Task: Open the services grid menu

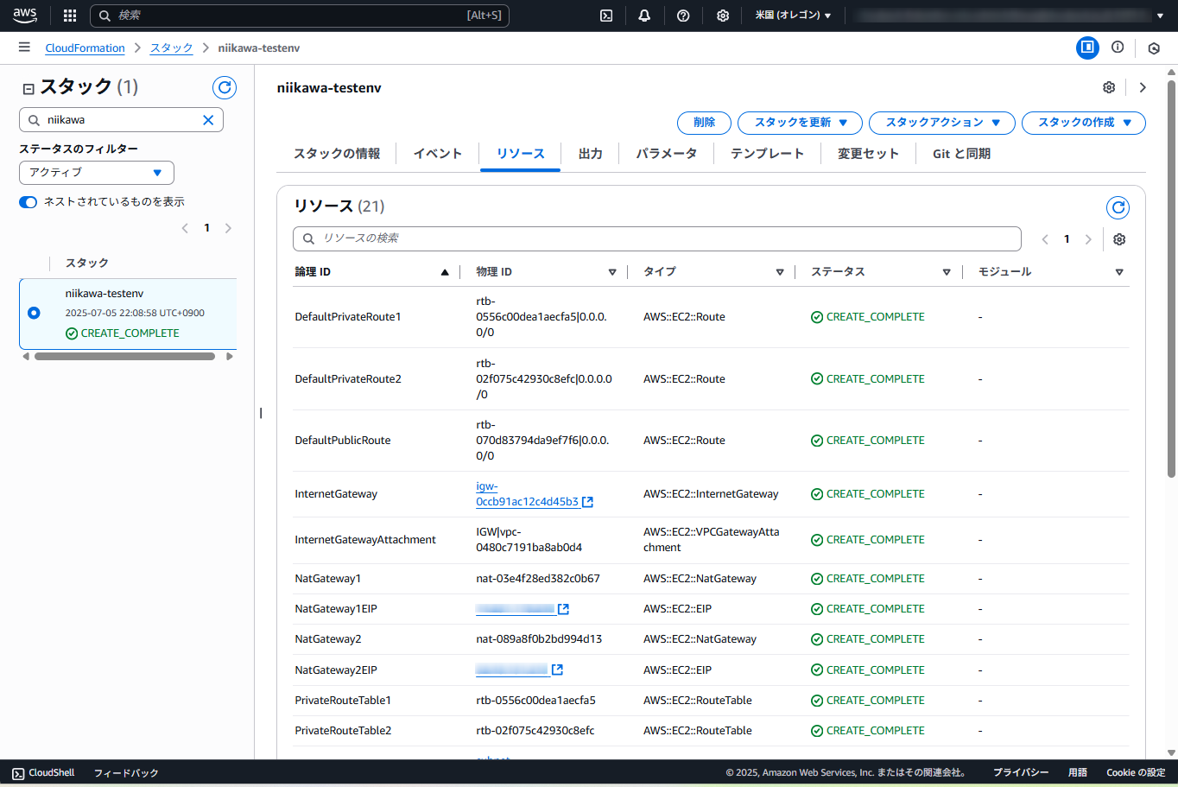Action: (70, 16)
